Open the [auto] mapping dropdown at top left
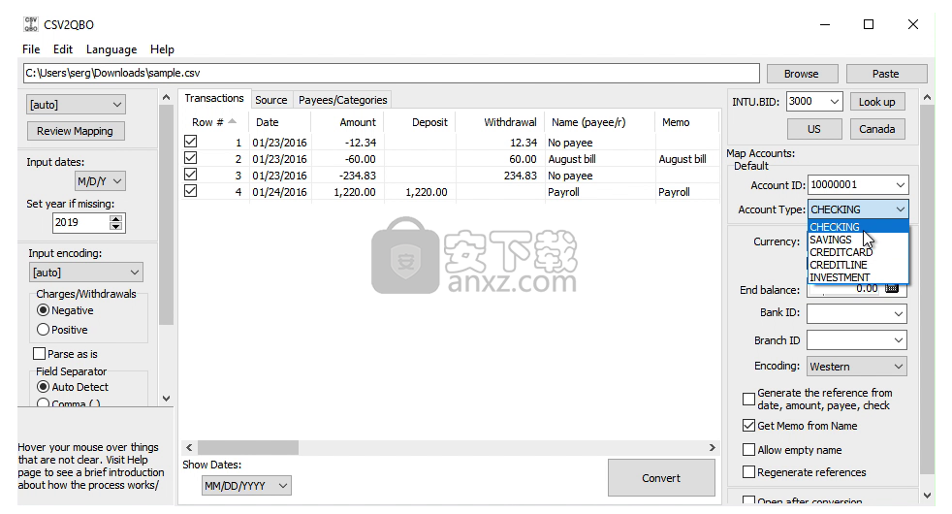The image size is (952, 514). 76,105
